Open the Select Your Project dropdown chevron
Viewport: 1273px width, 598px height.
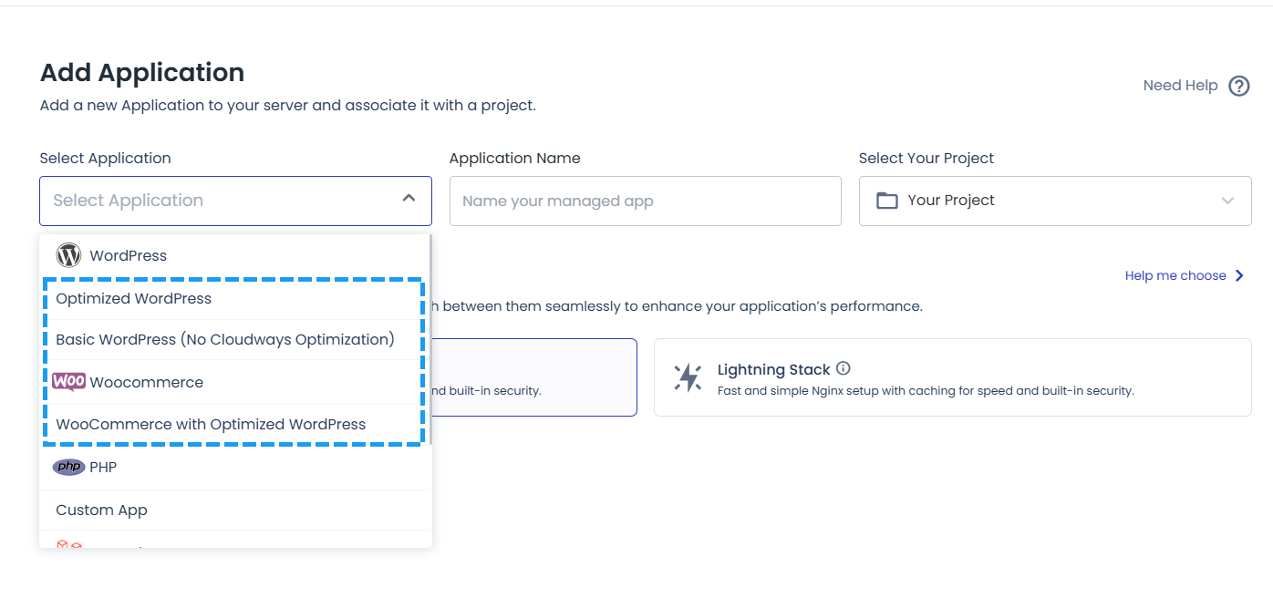1227,201
